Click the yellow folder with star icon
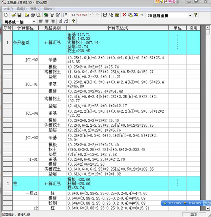Screen dimensions: 211x217 tap(27, 15)
